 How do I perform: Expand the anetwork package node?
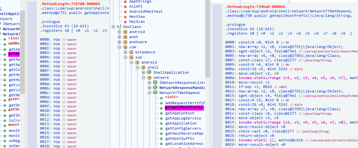(x=119, y=42)
